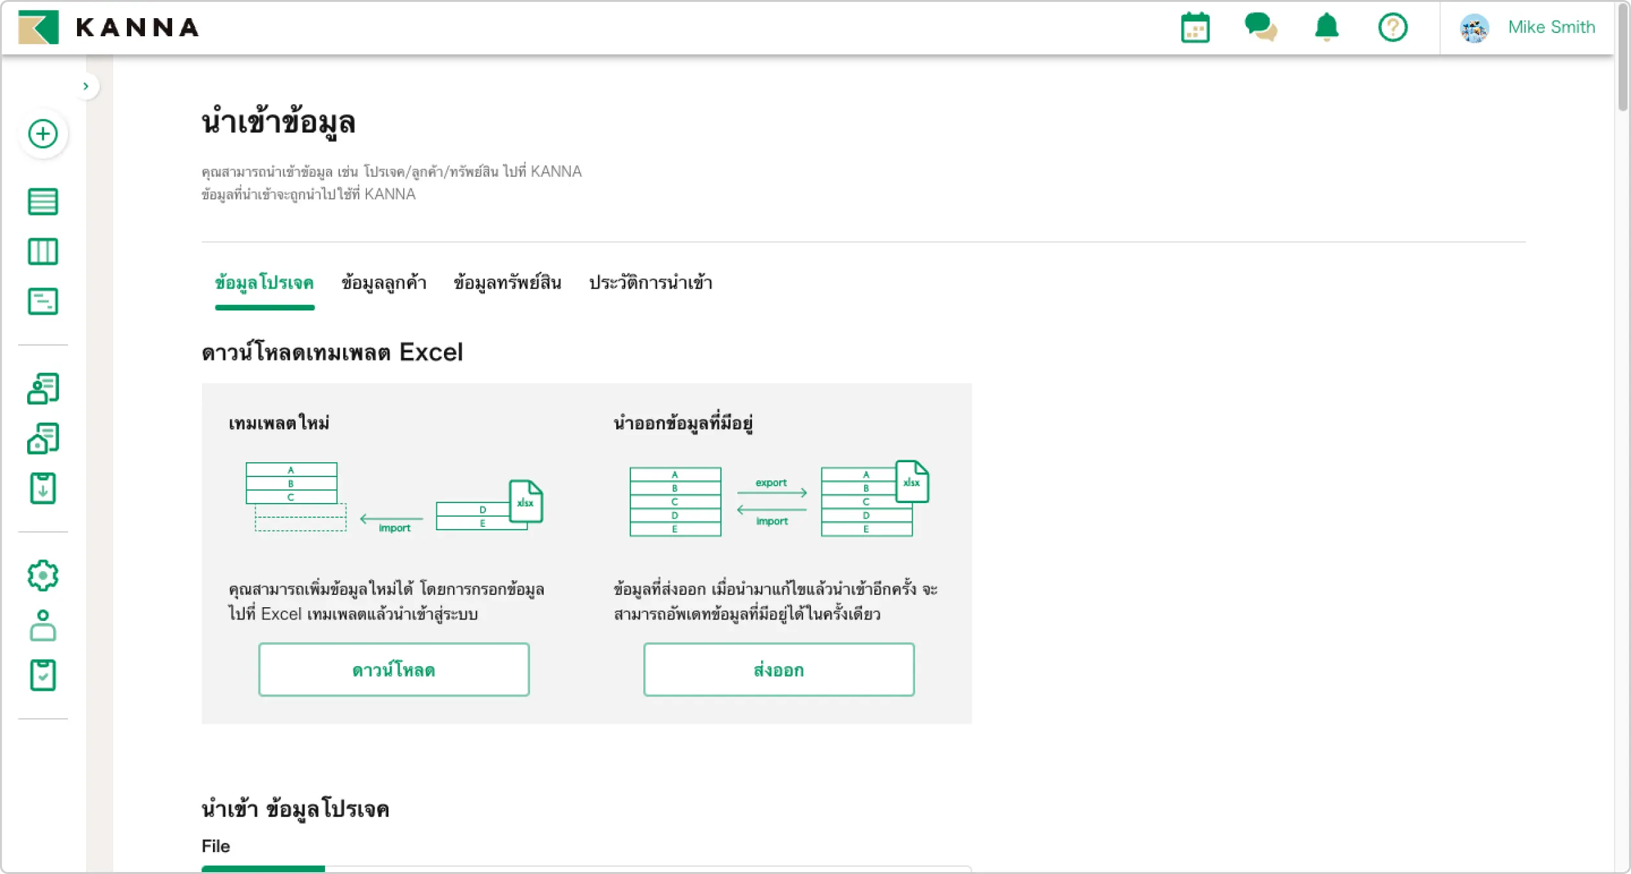Image resolution: width=1631 pixels, height=874 pixels.
Task: Open settings gear in sidebar
Action: point(43,575)
